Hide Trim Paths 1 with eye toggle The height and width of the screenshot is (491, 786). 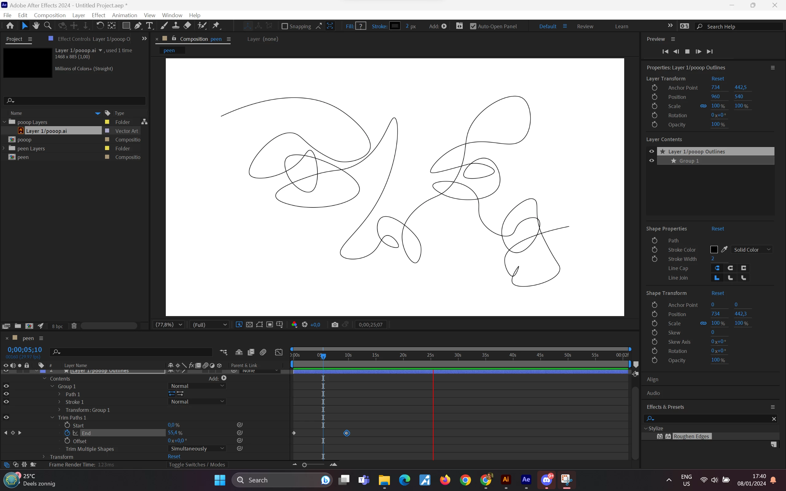point(6,417)
